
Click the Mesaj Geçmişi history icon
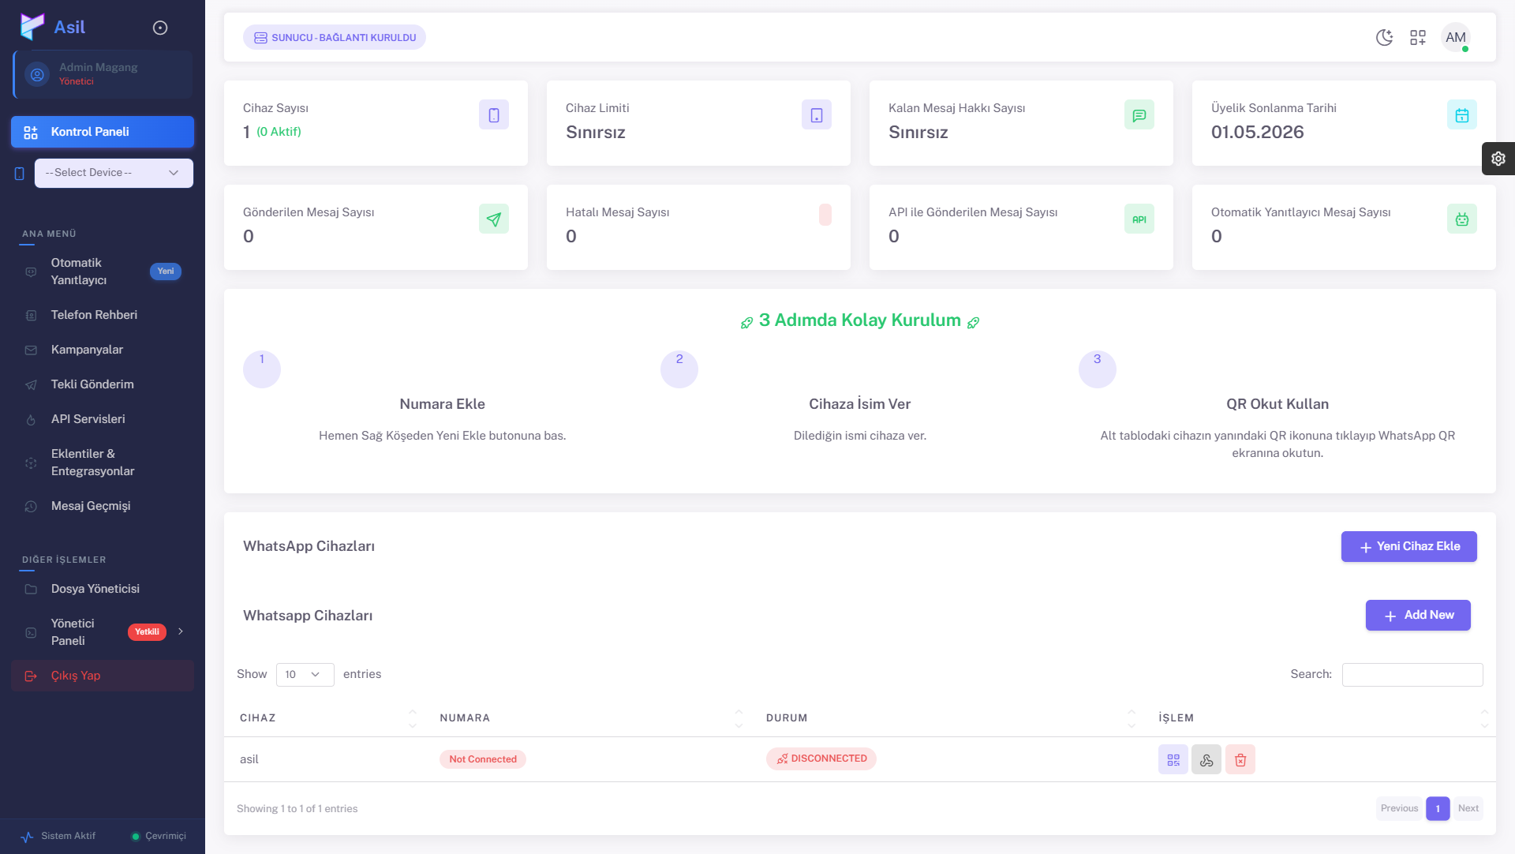click(x=31, y=507)
